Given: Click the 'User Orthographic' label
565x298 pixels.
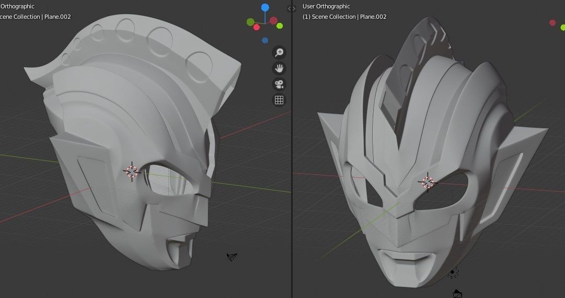Looking at the screenshot, I should coord(326,6).
